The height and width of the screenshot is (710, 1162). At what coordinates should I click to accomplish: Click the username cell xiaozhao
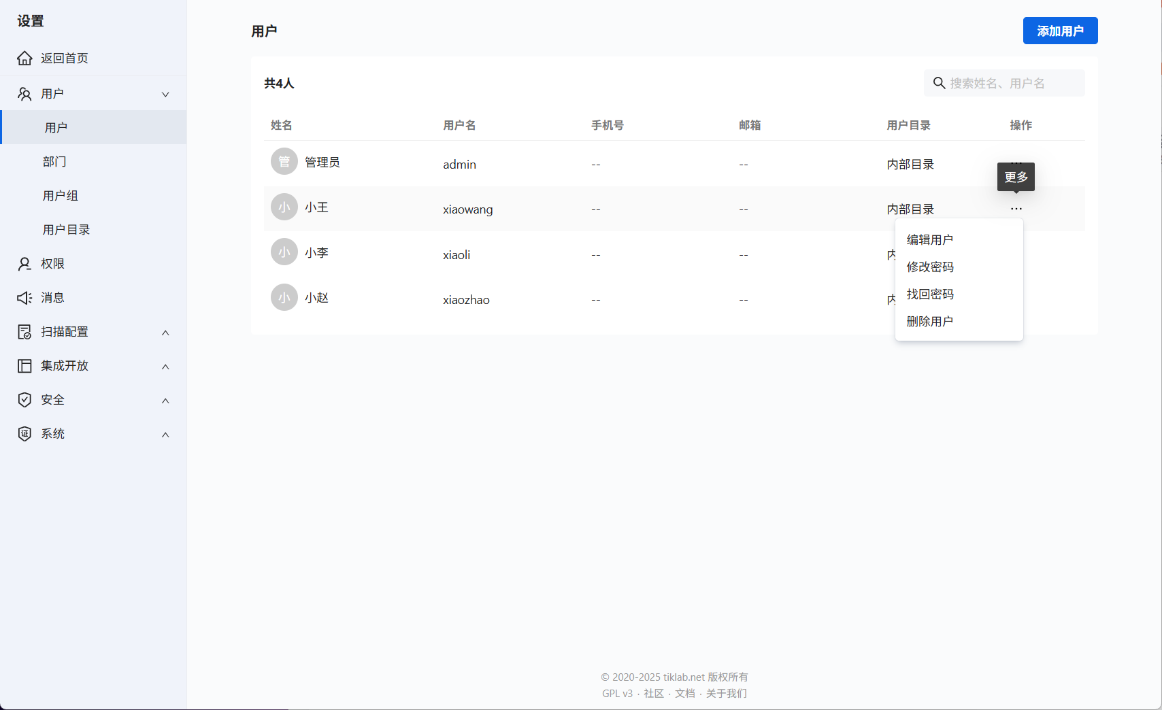point(466,300)
